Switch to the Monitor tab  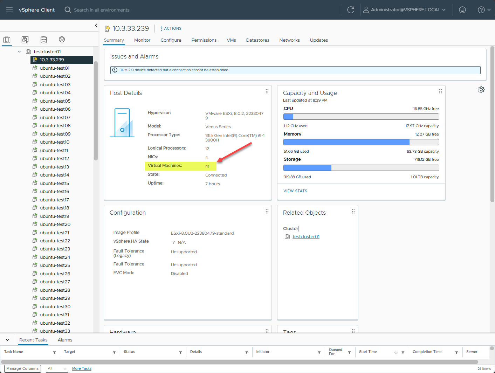click(142, 40)
